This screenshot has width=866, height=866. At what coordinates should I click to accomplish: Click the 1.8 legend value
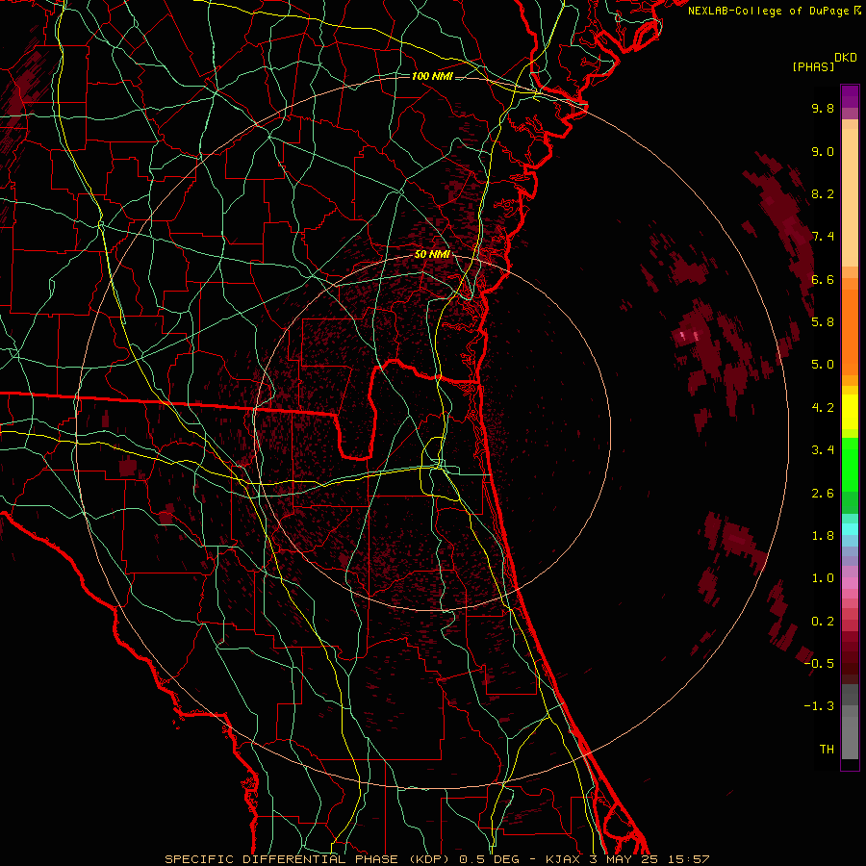coord(823,536)
